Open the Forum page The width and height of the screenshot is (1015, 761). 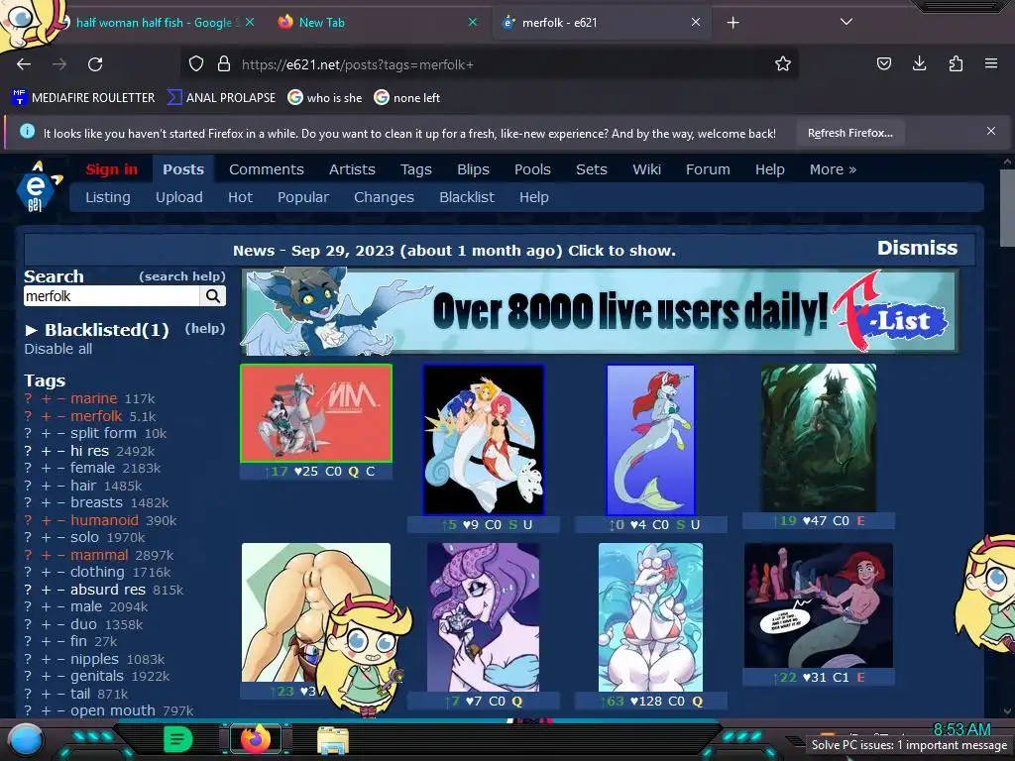pos(708,169)
